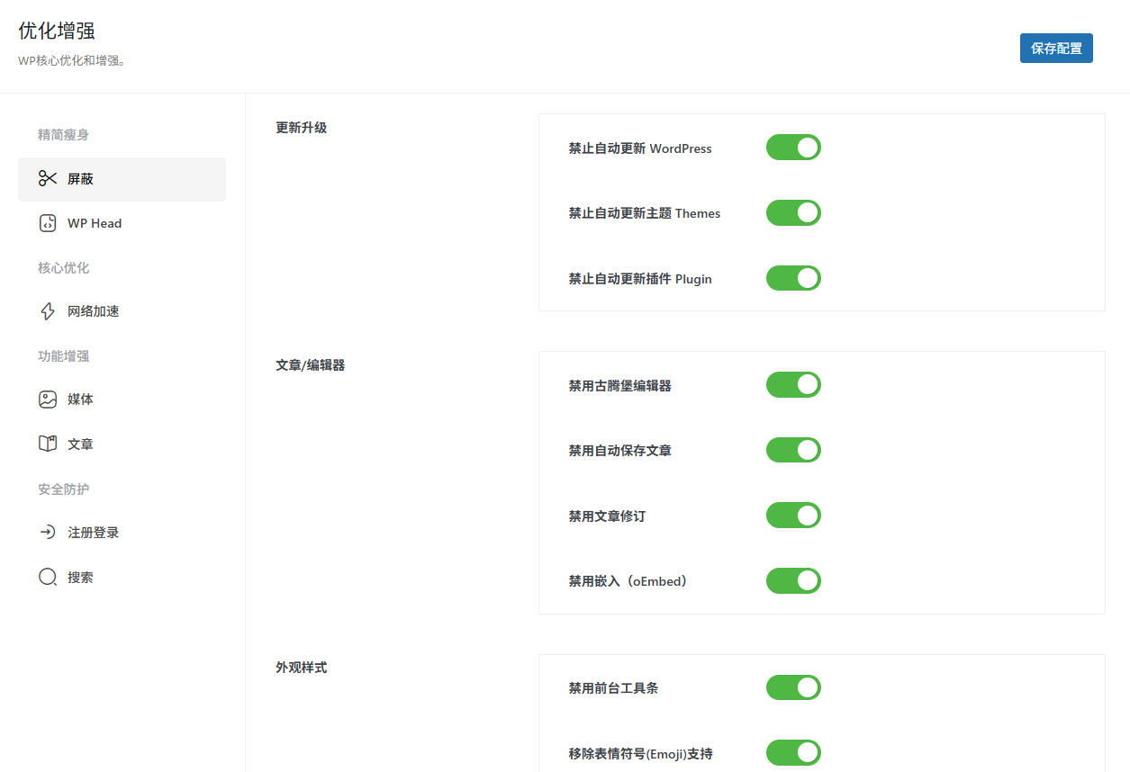The height and width of the screenshot is (772, 1130).
Task: Turn off 禁用古腾堡编辑器 toggle
Action: tap(793, 385)
